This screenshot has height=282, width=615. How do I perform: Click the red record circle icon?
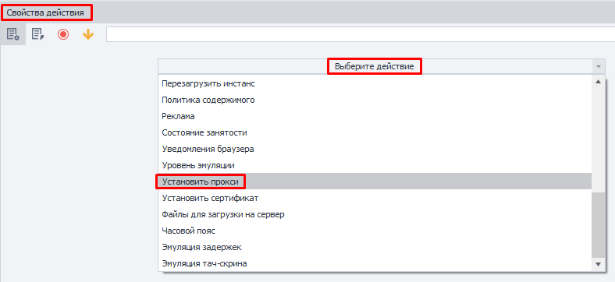pos(62,34)
